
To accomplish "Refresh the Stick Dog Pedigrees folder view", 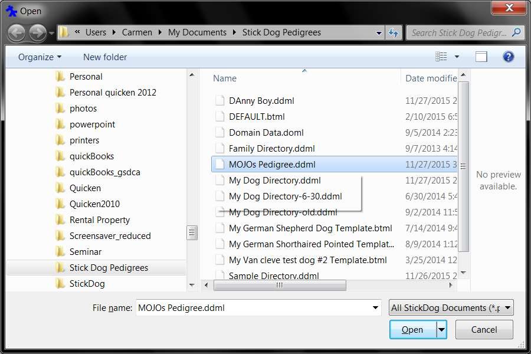I will point(394,33).
